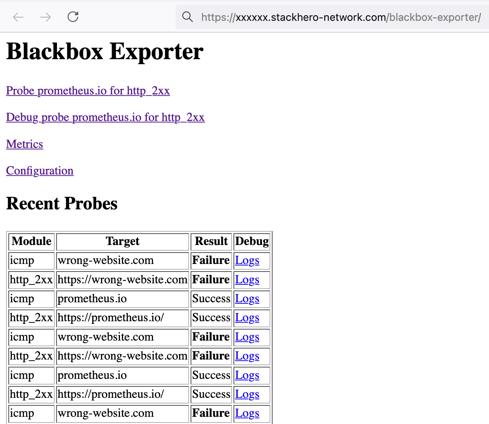Open the Debug probe prometheus.io link
The width and height of the screenshot is (489, 424).
pyautogui.click(x=105, y=118)
